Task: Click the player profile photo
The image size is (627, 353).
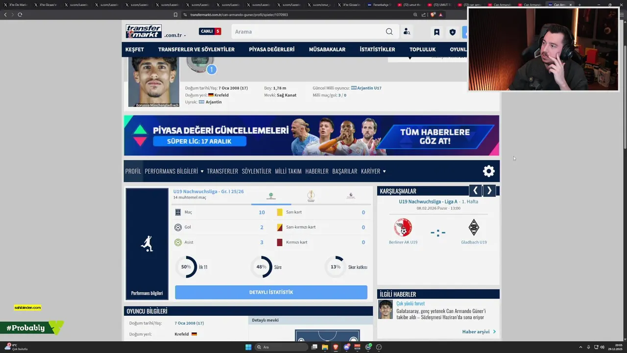Action: pyautogui.click(x=154, y=81)
